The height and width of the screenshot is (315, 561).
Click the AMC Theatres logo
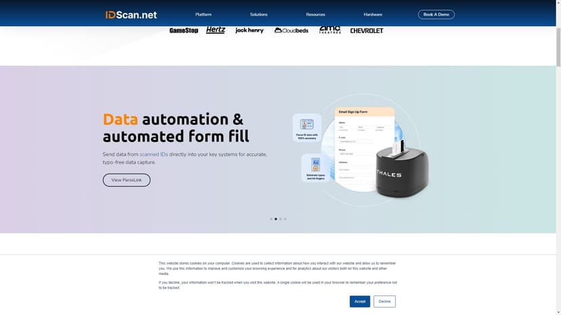[329, 30]
